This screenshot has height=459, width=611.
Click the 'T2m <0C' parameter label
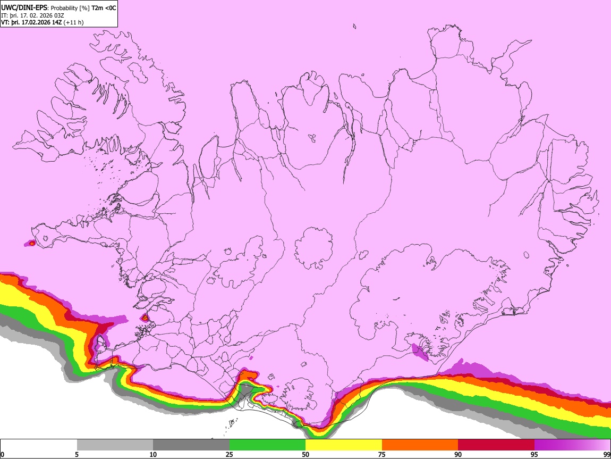(x=104, y=8)
